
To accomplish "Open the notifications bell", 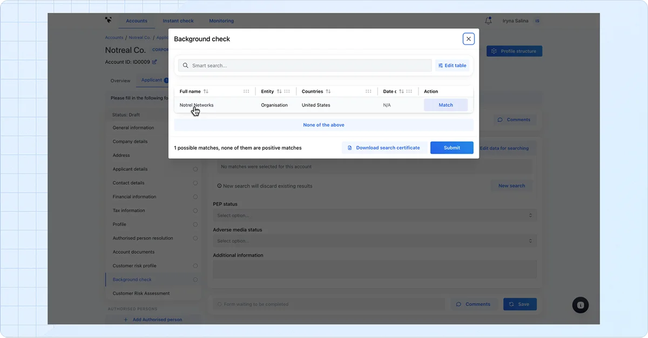I will coord(488,21).
